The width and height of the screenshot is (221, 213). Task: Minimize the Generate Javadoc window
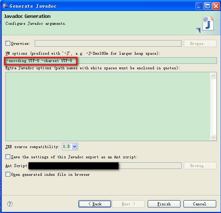point(199,6)
